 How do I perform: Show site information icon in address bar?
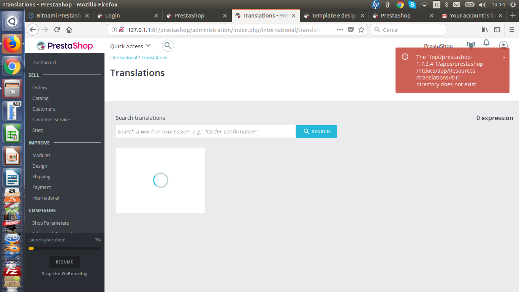(x=114, y=30)
